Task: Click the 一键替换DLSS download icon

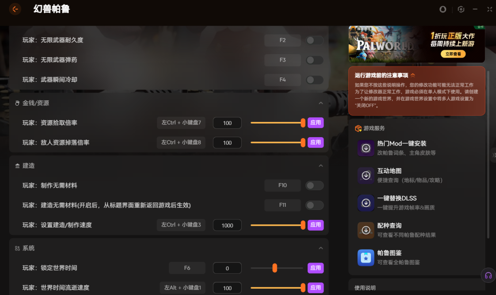Action: click(366, 203)
